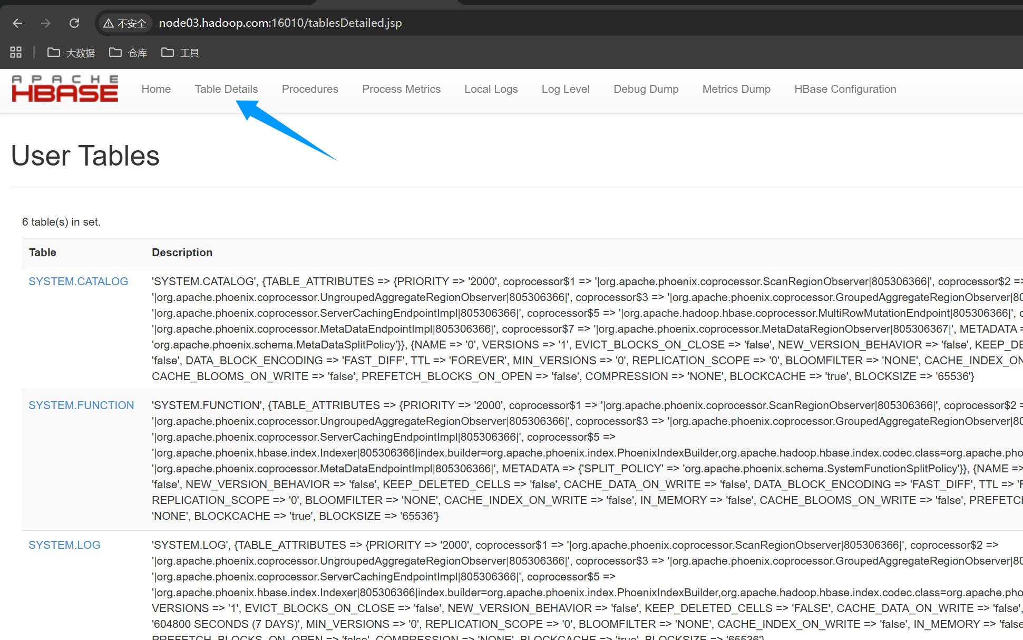Open the SYSTEM.FUNCTION table link
This screenshot has width=1023, height=640.
pyautogui.click(x=81, y=405)
